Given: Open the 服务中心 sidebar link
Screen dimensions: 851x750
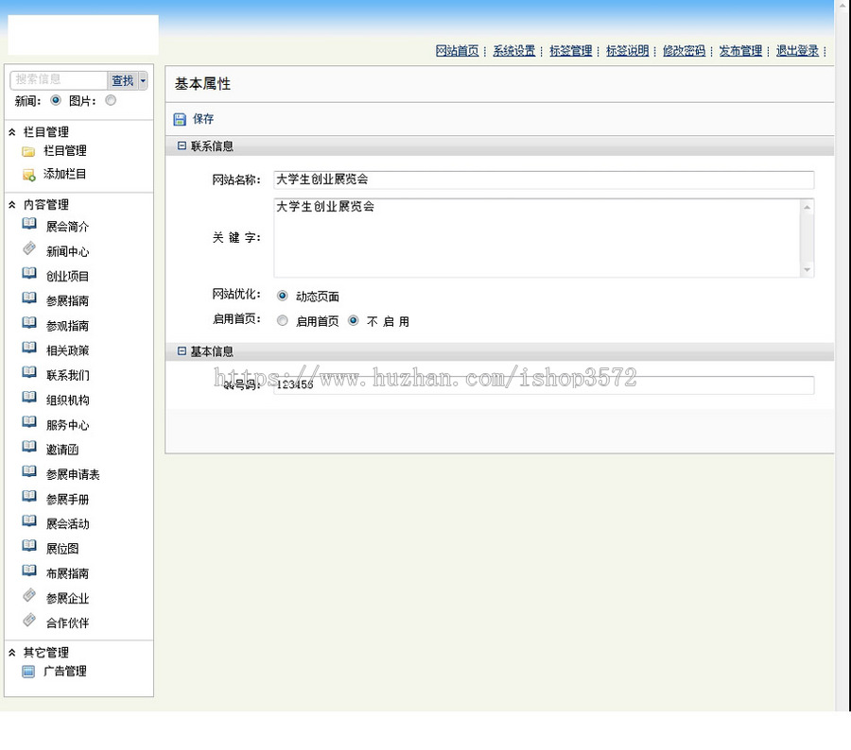Looking at the screenshot, I should coord(67,425).
